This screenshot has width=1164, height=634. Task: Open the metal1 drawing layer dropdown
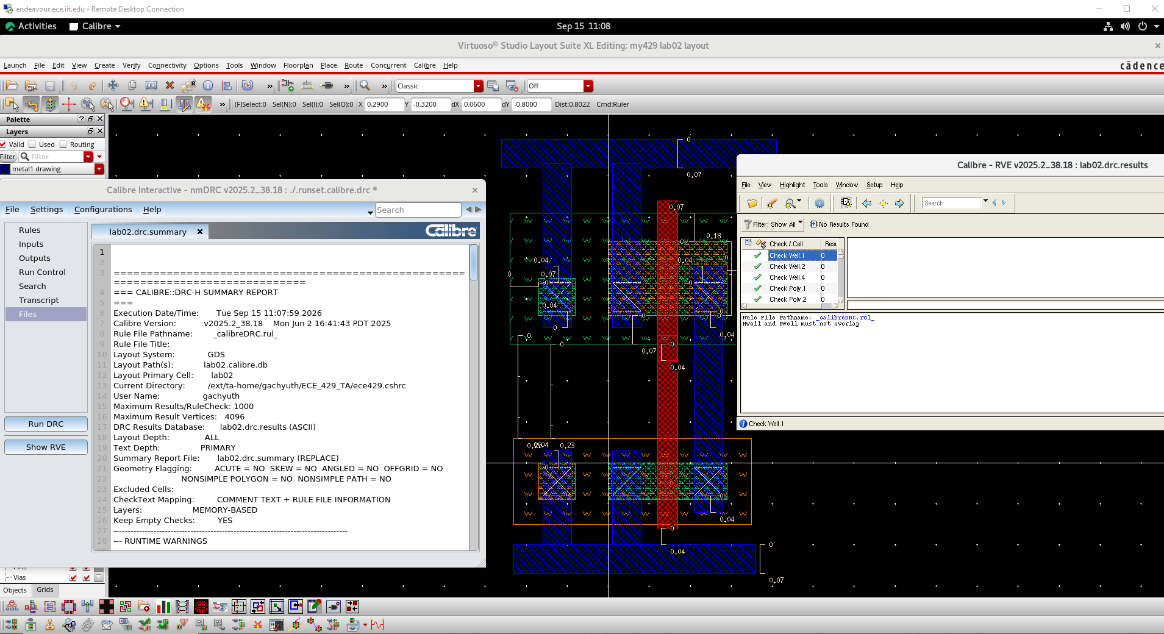point(99,169)
